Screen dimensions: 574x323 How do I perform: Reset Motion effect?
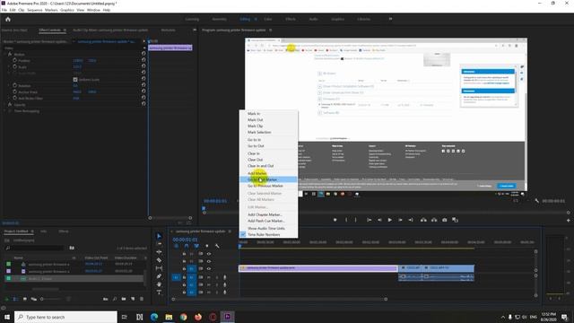[143, 54]
